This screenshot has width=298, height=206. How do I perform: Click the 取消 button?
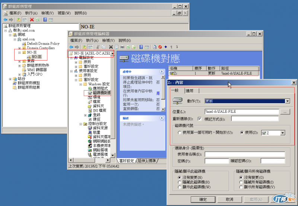[x=229, y=199]
